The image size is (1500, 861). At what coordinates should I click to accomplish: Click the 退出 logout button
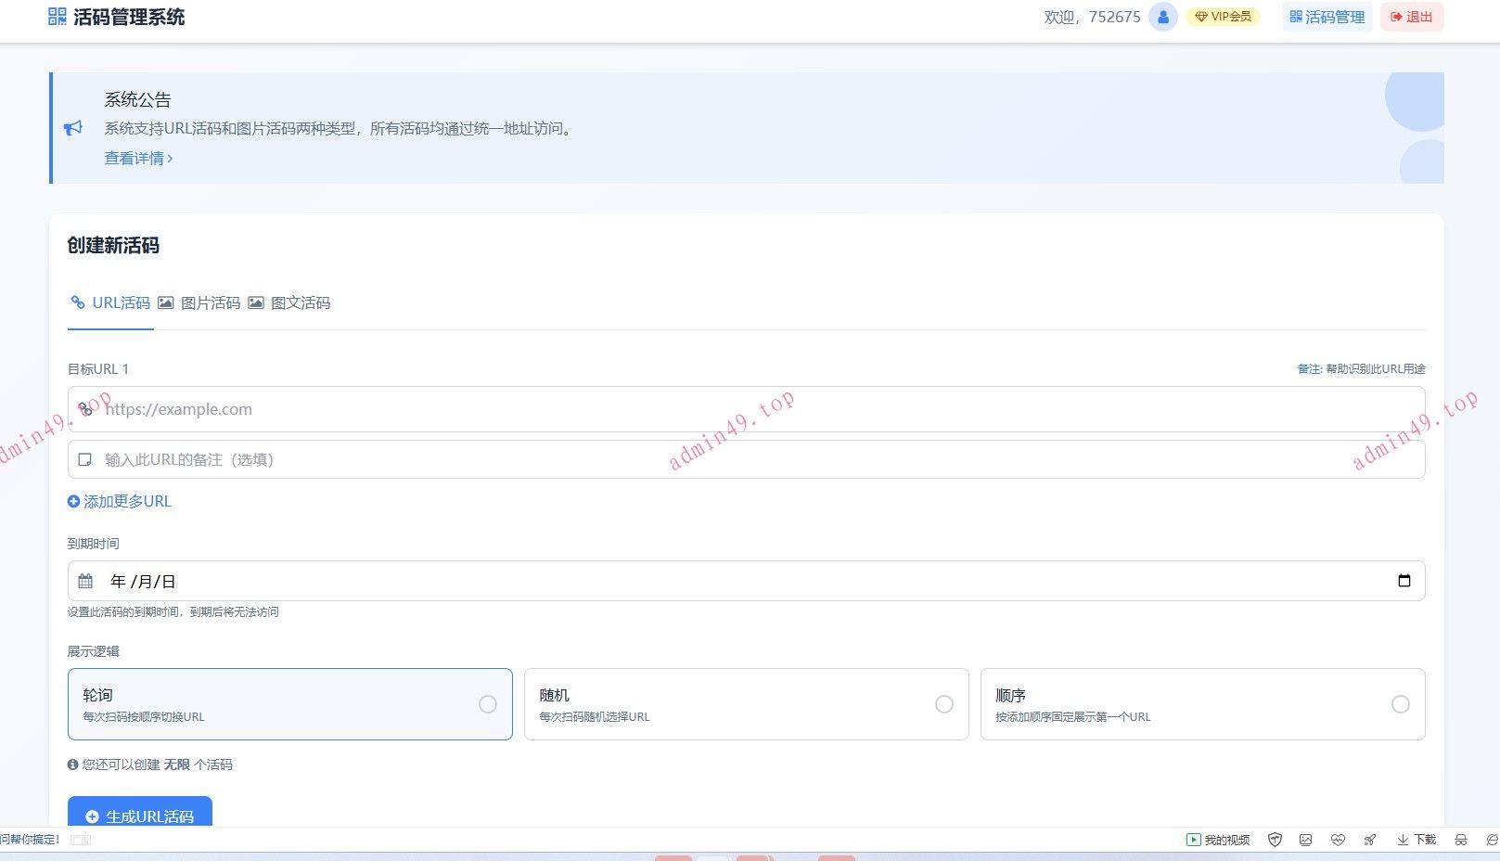(x=1411, y=17)
